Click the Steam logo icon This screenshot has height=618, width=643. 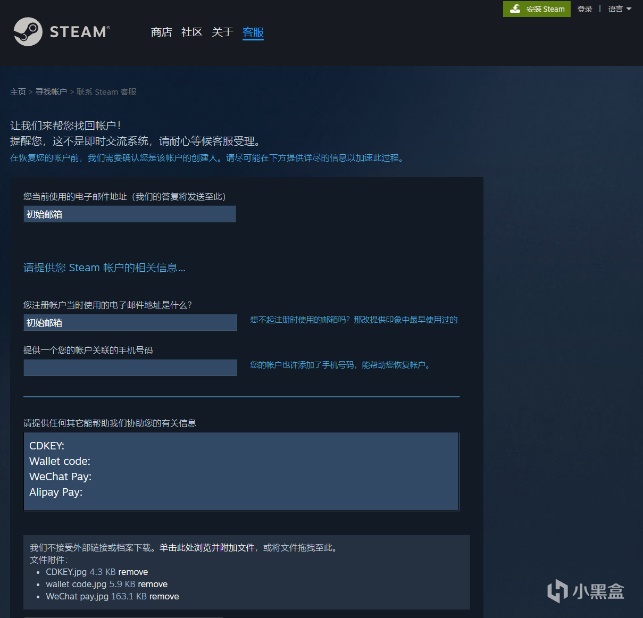[x=28, y=32]
